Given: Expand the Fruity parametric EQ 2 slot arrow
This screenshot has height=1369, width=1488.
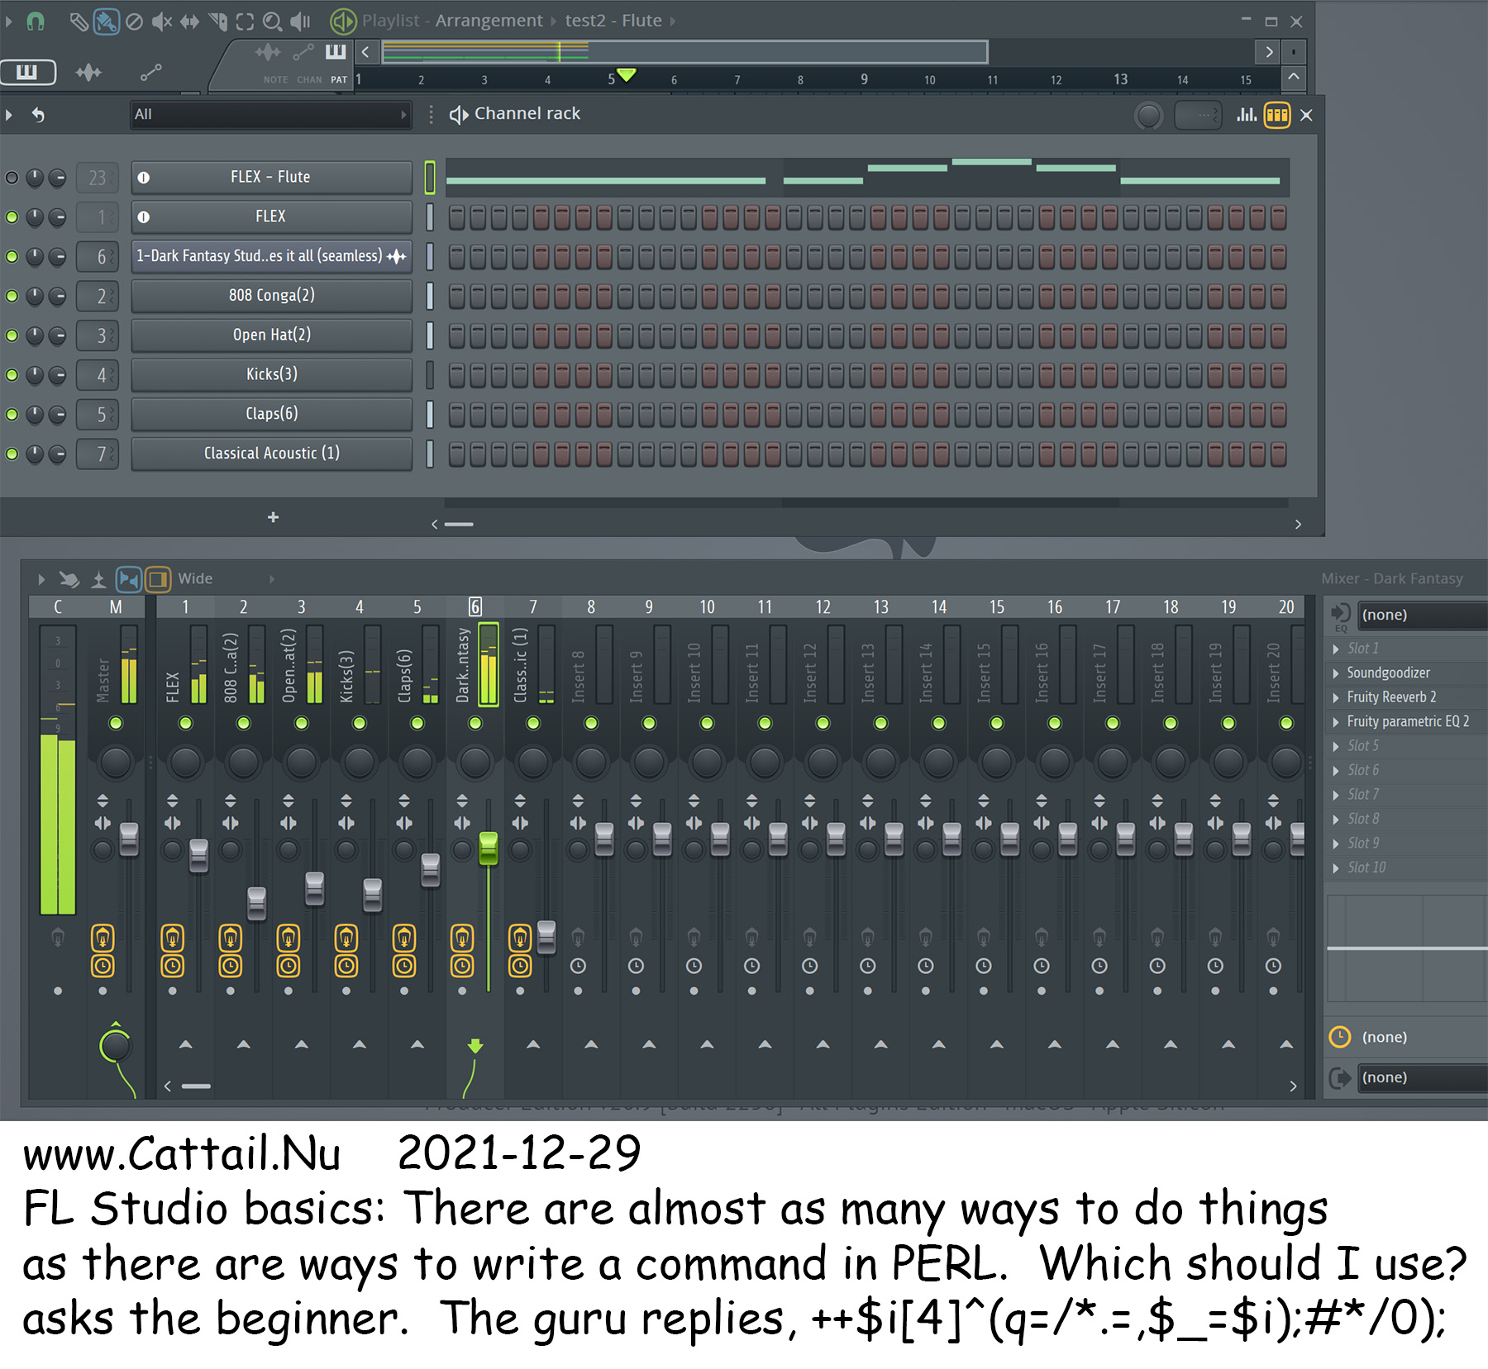Looking at the screenshot, I should pyautogui.click(x=1336, y=722).
